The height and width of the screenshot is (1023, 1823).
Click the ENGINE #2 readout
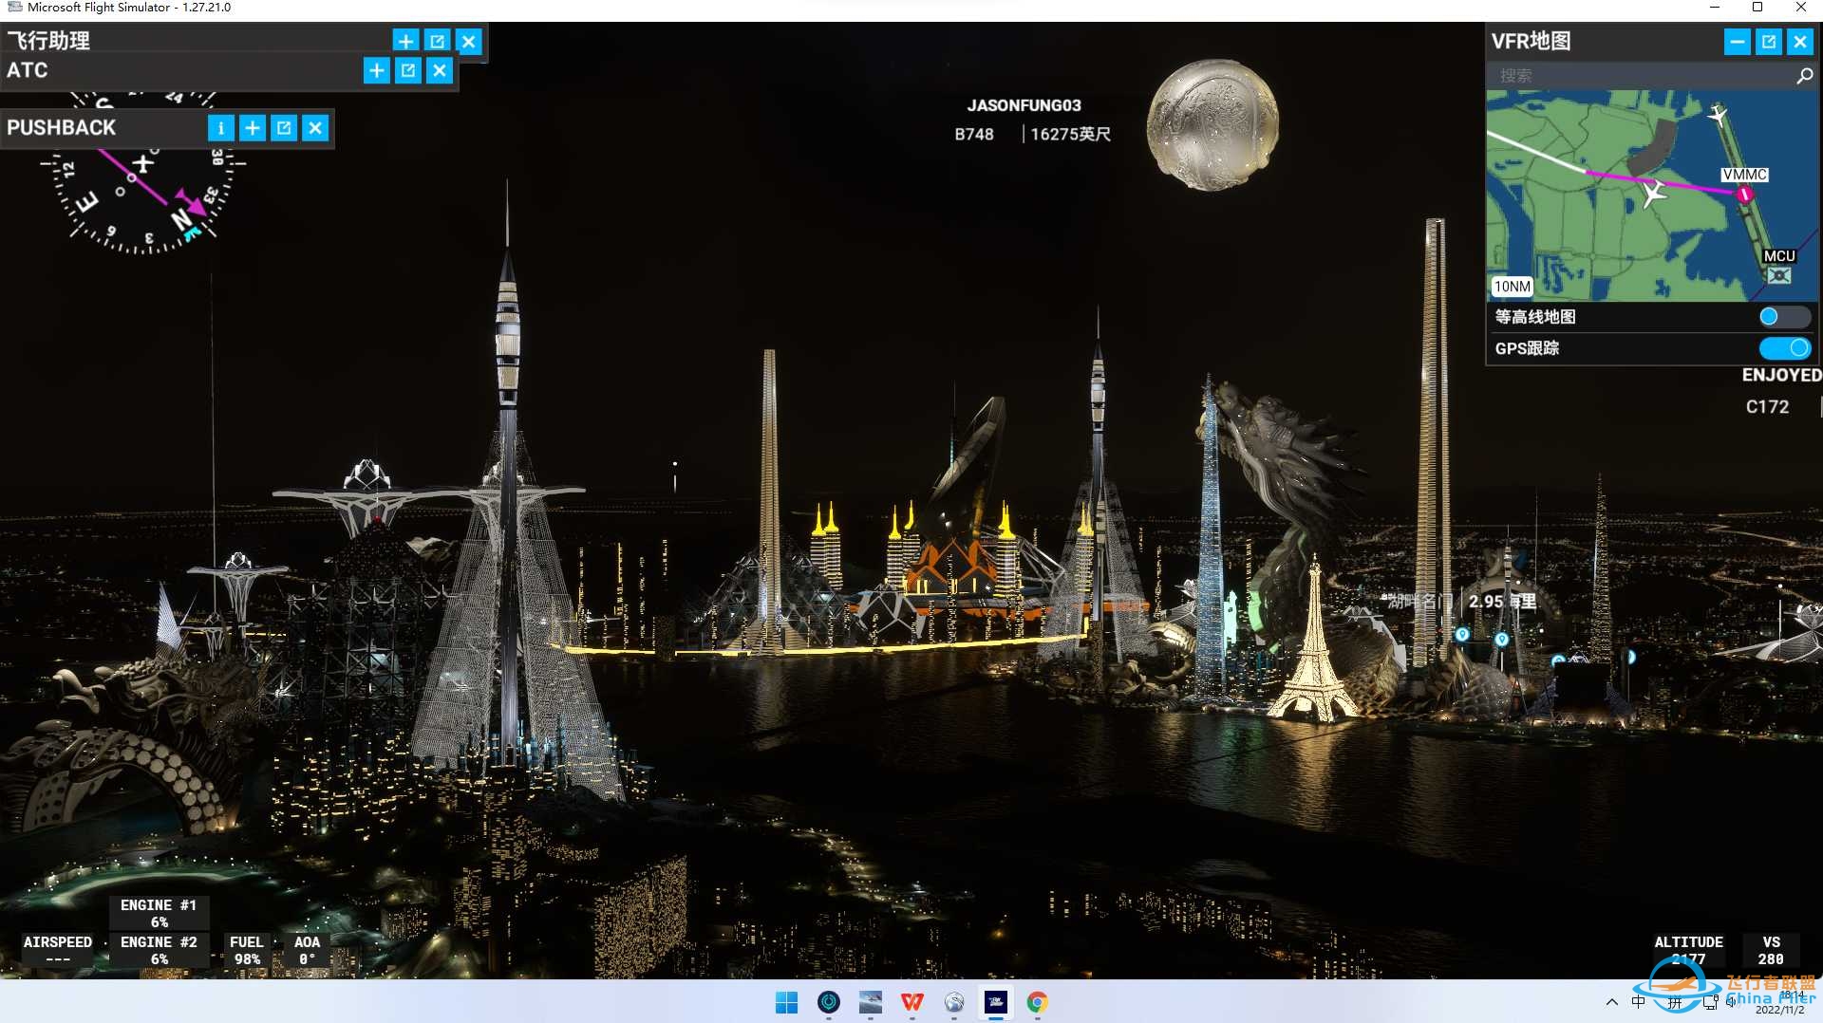(x=159, y=950)
